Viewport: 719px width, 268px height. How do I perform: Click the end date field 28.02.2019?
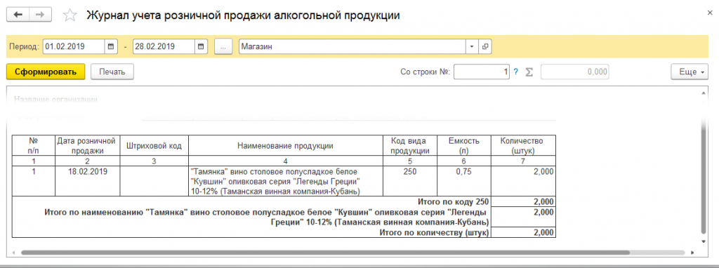pos(164,46)
